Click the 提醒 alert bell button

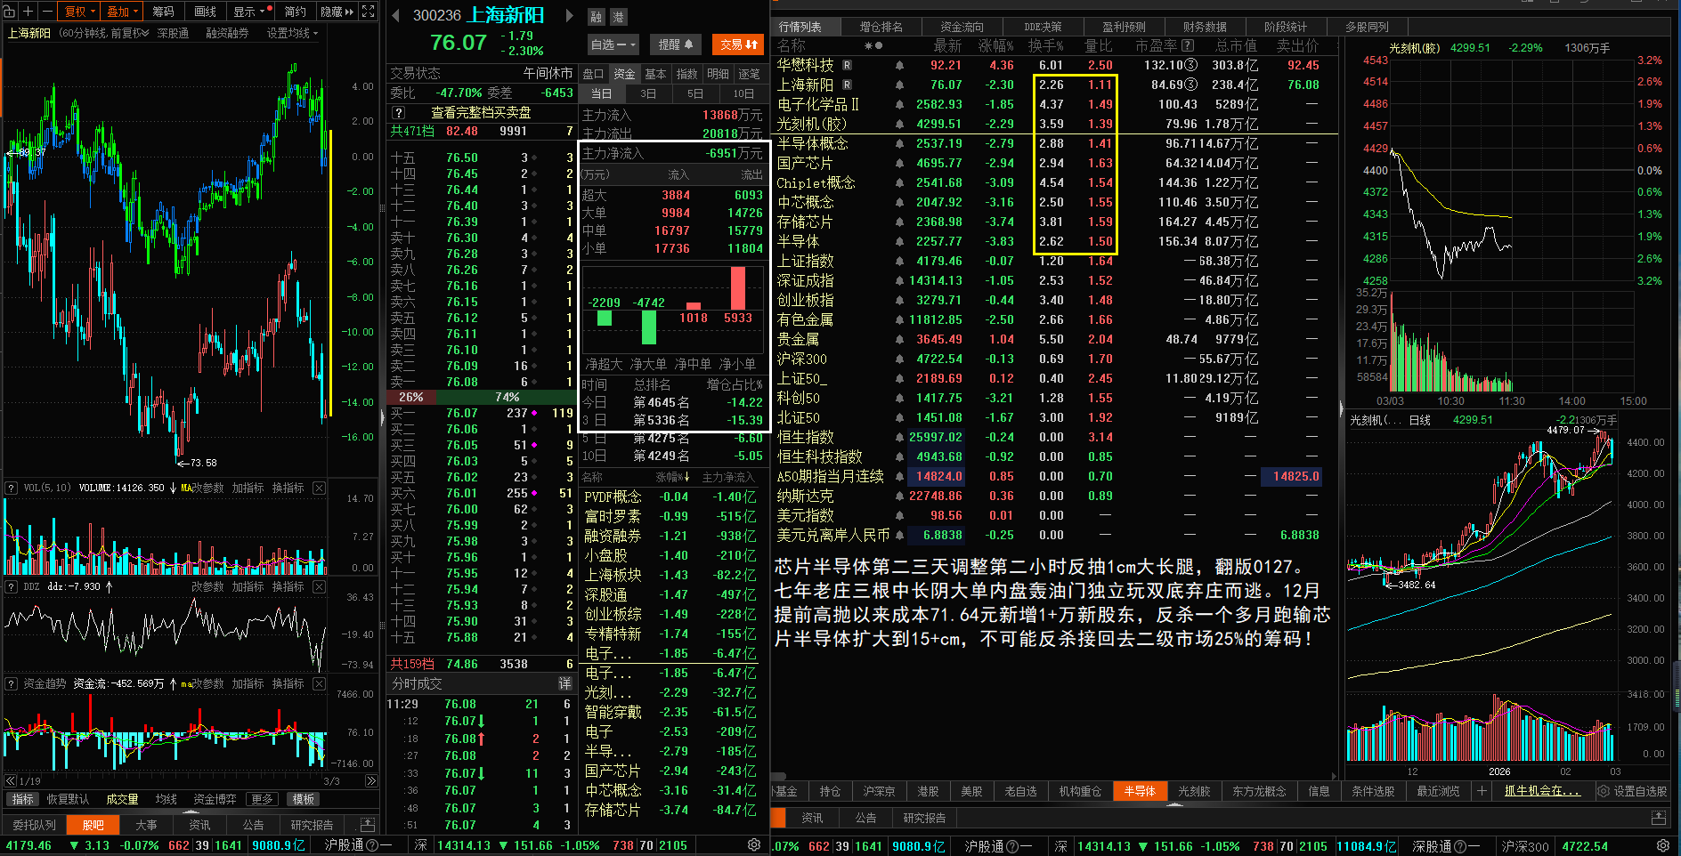(675, 44)
